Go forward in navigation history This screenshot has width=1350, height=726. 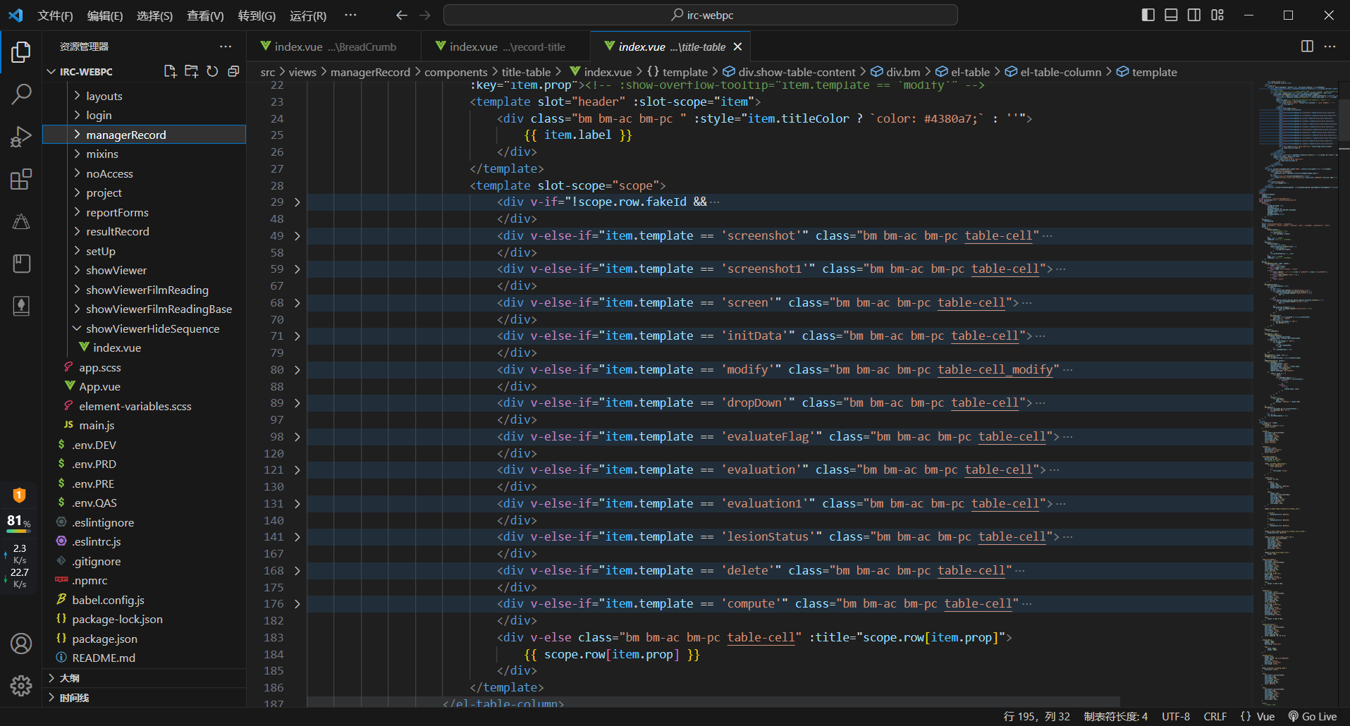pos(424,15)
